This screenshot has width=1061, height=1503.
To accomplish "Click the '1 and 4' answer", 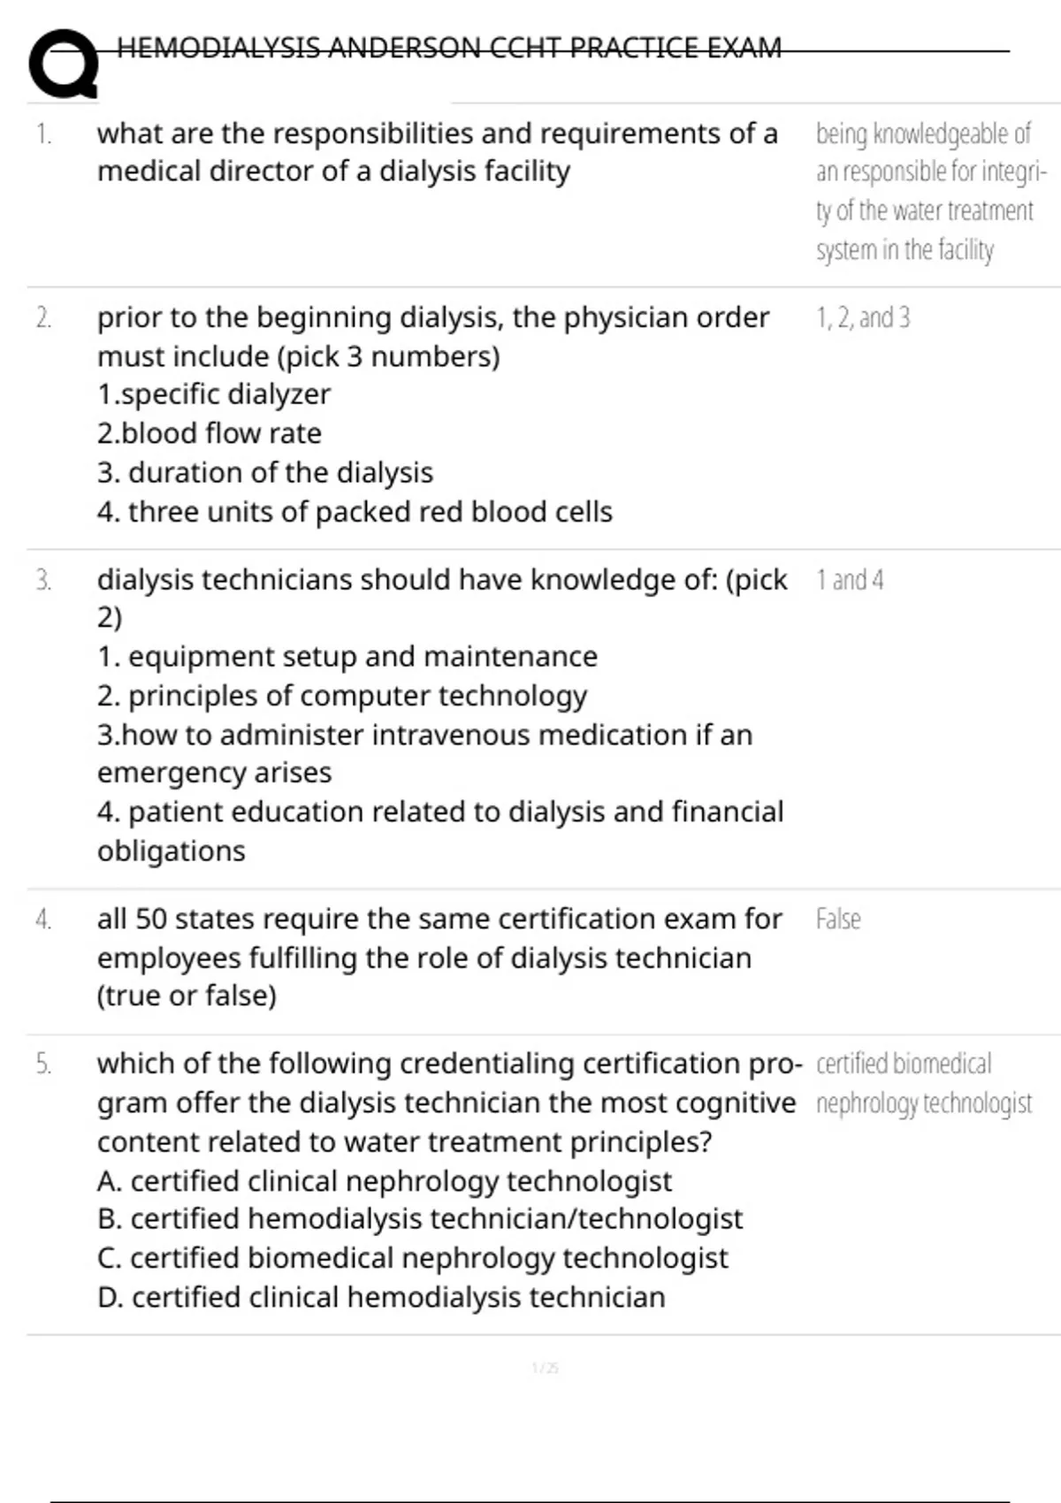I will point(850,580).
